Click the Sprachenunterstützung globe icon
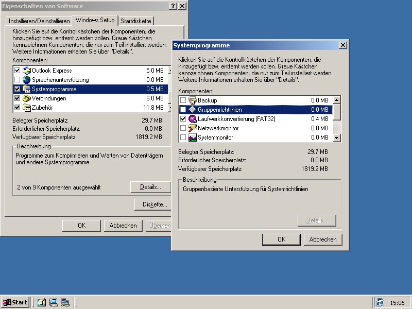This screenshot has width=412, height=309. pyautogui.click(x=27, y=80)
